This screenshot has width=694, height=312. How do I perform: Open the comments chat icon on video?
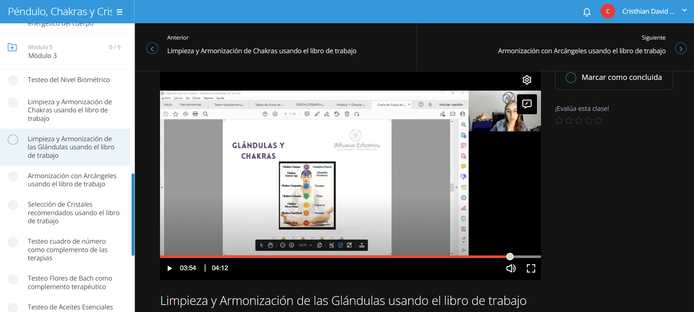pyautogui.click(x=527, y=104)
